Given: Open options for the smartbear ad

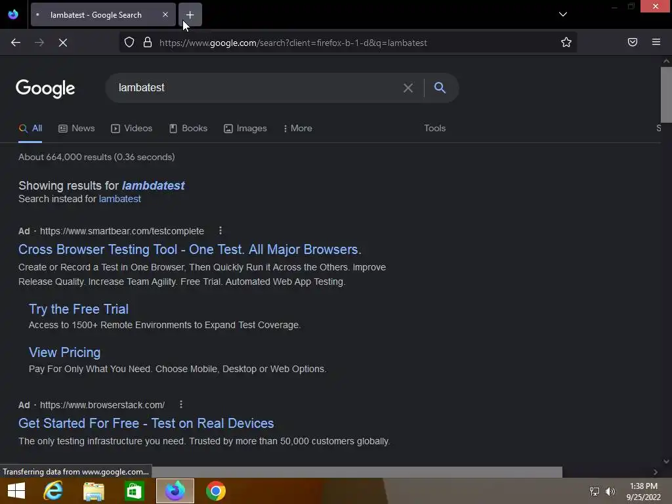Looking at the screenshot, I should [220, 230].
